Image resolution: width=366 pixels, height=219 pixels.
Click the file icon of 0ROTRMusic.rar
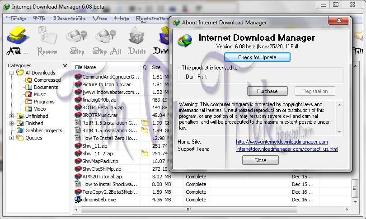[x=78, y=115]
